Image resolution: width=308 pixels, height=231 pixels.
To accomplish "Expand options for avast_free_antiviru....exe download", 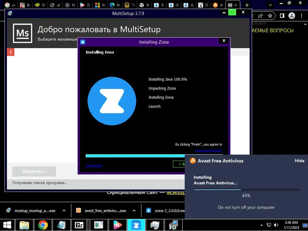I will [134, 211].
